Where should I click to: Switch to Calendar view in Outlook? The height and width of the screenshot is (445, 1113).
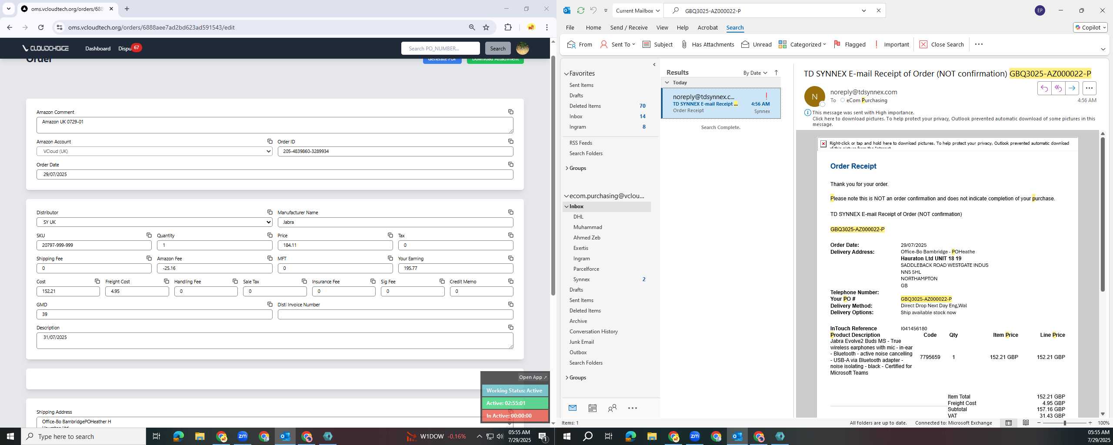pos(592,408)
